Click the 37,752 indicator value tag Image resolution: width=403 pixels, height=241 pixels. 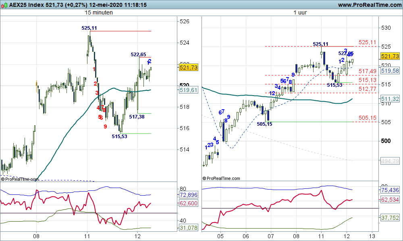coord(390,218)
